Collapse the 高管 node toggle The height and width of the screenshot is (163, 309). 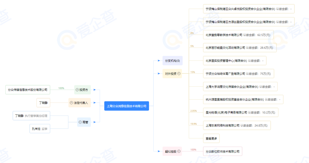coord(80,122)
